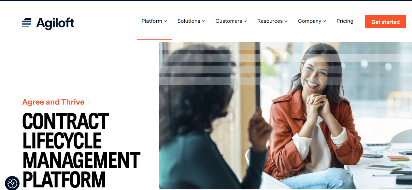Click the orange Get started button
The height and width of the screenshot is (190, 412).
click(385, 22)
